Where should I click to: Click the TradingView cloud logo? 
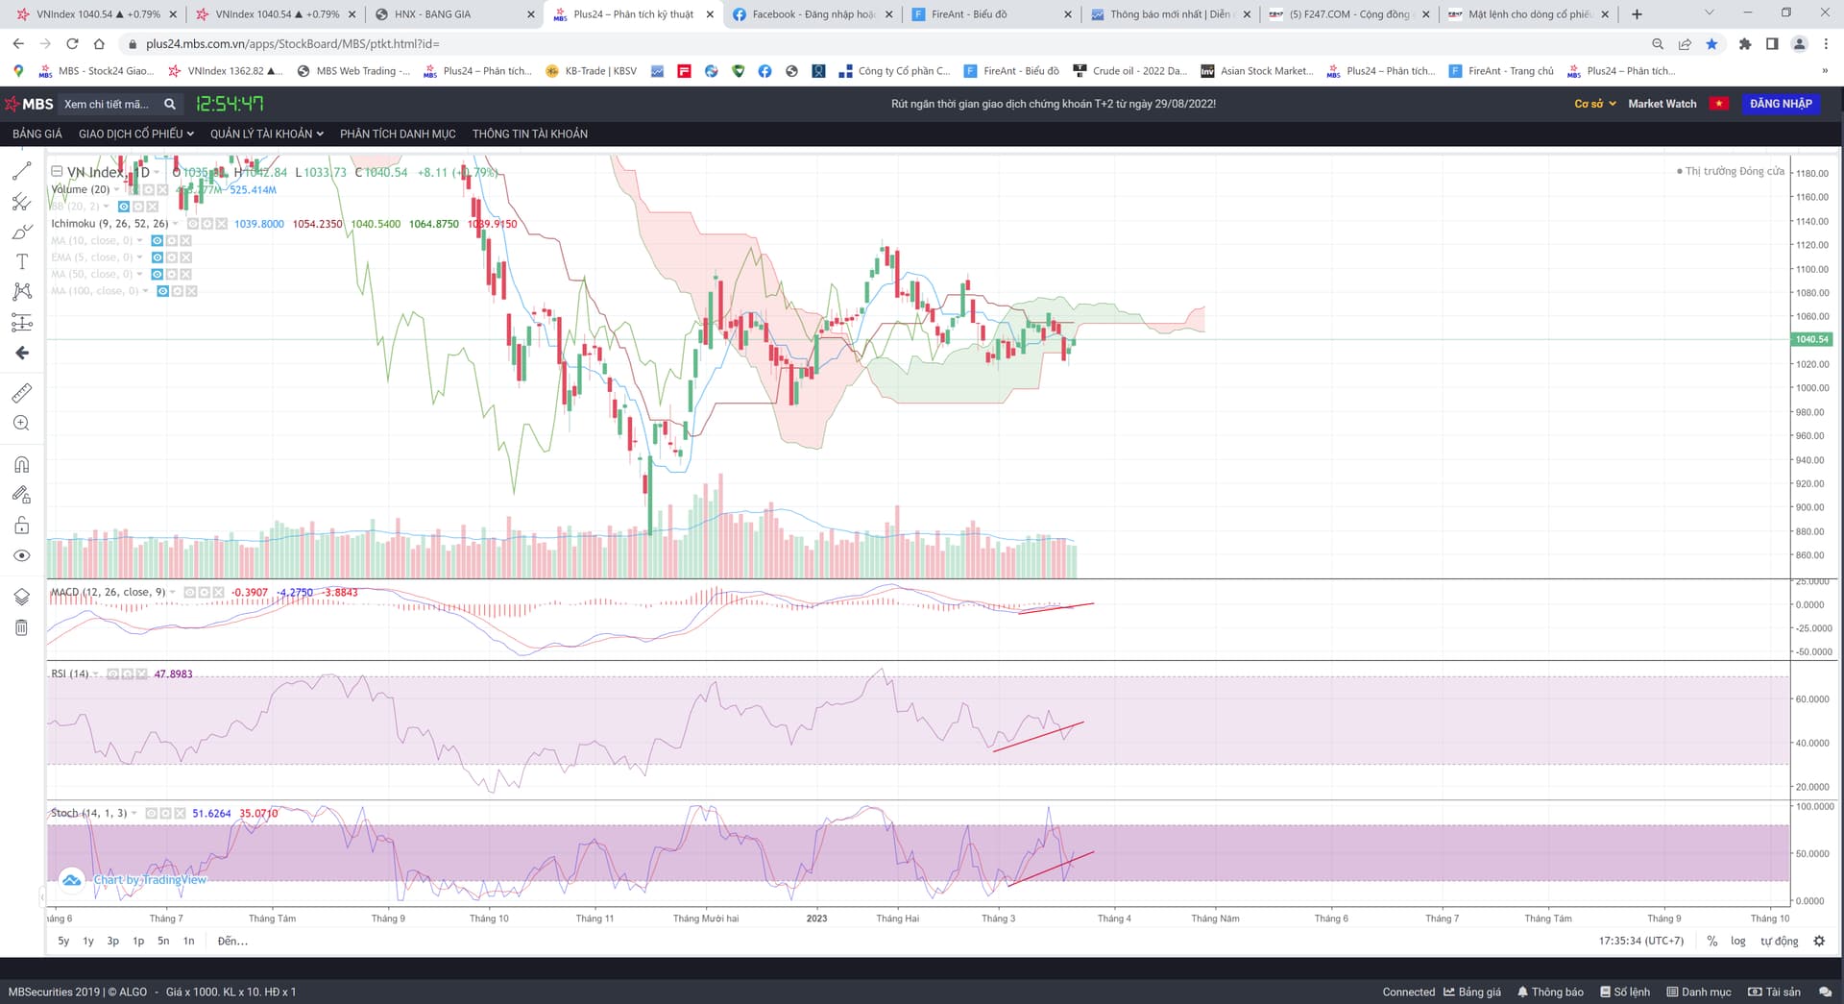71,880
